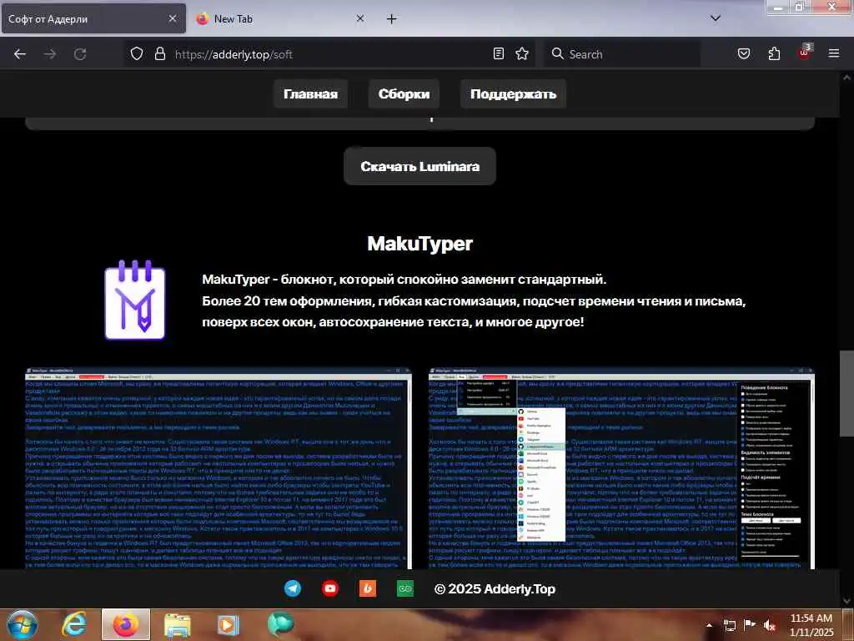This screenshot has width=854, height=641.
Task: Switch to the New Tab tab
Action: 280,18
